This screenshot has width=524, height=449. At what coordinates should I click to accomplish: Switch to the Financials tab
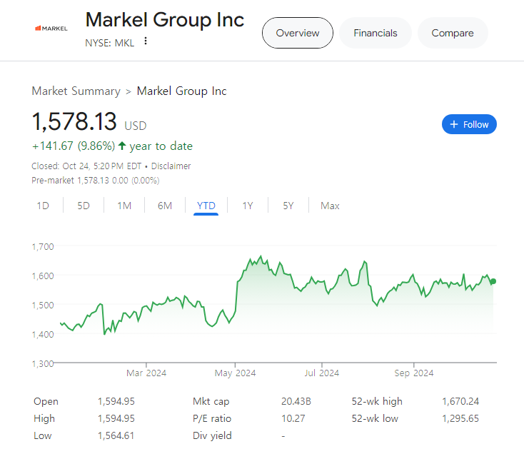(x=376, y=33)
